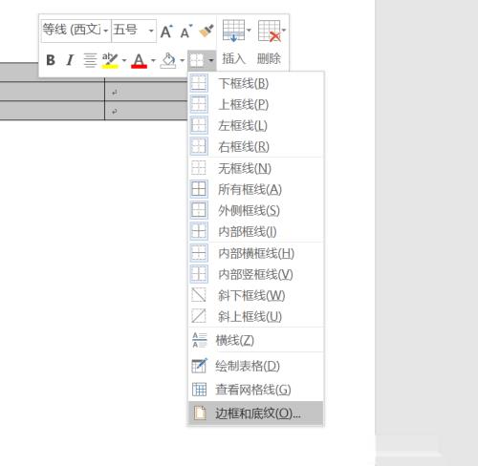
Task: Decrease font size with shrink font icon
Action: (186, 32)
